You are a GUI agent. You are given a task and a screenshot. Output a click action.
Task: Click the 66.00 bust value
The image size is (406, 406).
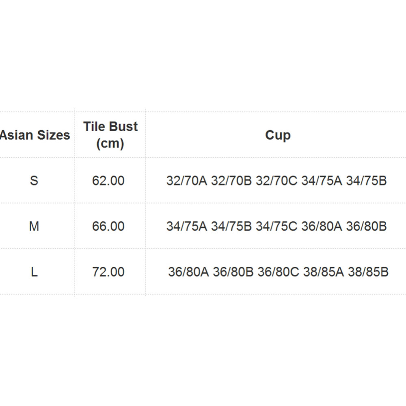[108, 226]
